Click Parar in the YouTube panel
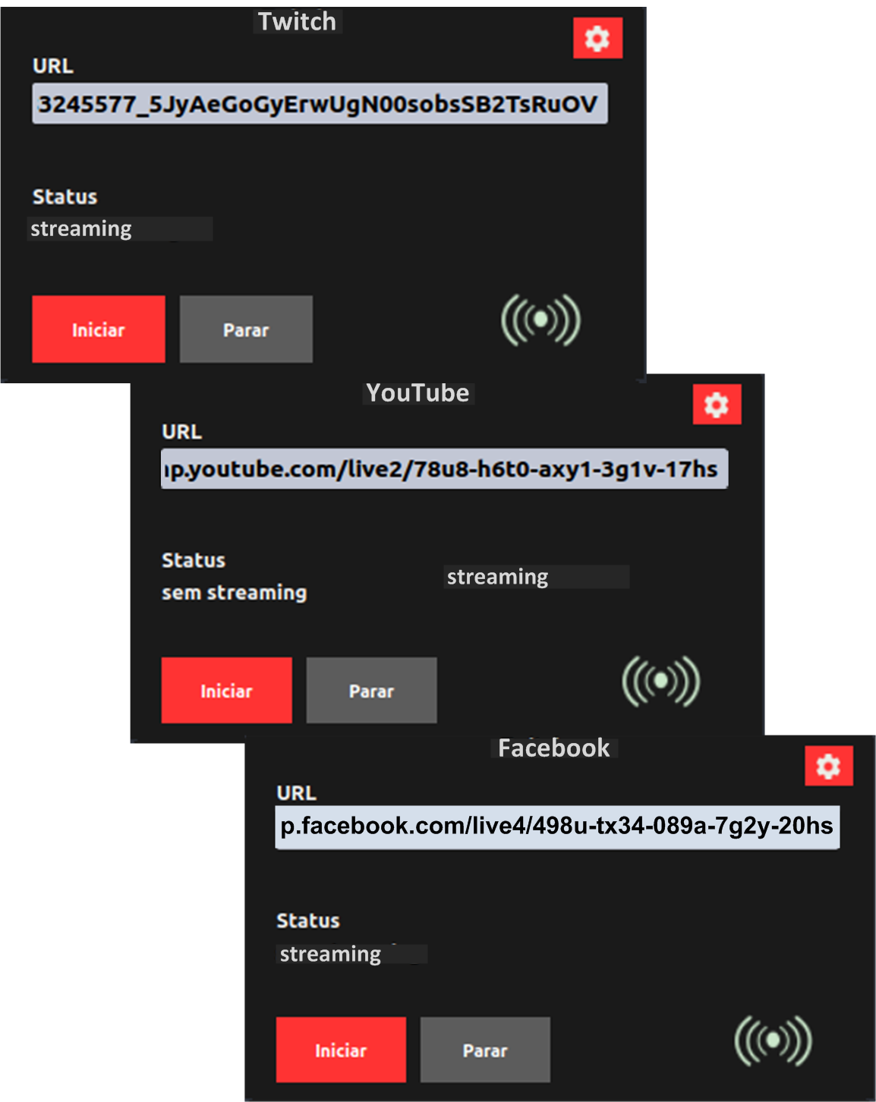Image resolution: width=876 pixels, height=1102 pixels. (371, 691)
